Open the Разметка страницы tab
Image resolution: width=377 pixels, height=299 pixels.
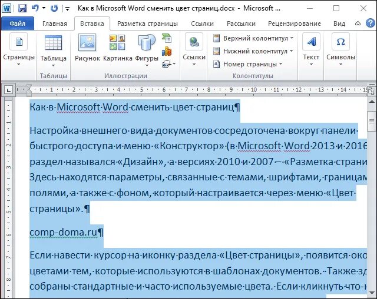pos(147,23)
